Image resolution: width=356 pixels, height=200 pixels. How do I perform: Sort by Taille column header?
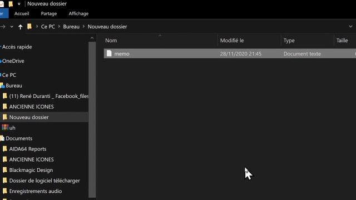pos(342,41)
